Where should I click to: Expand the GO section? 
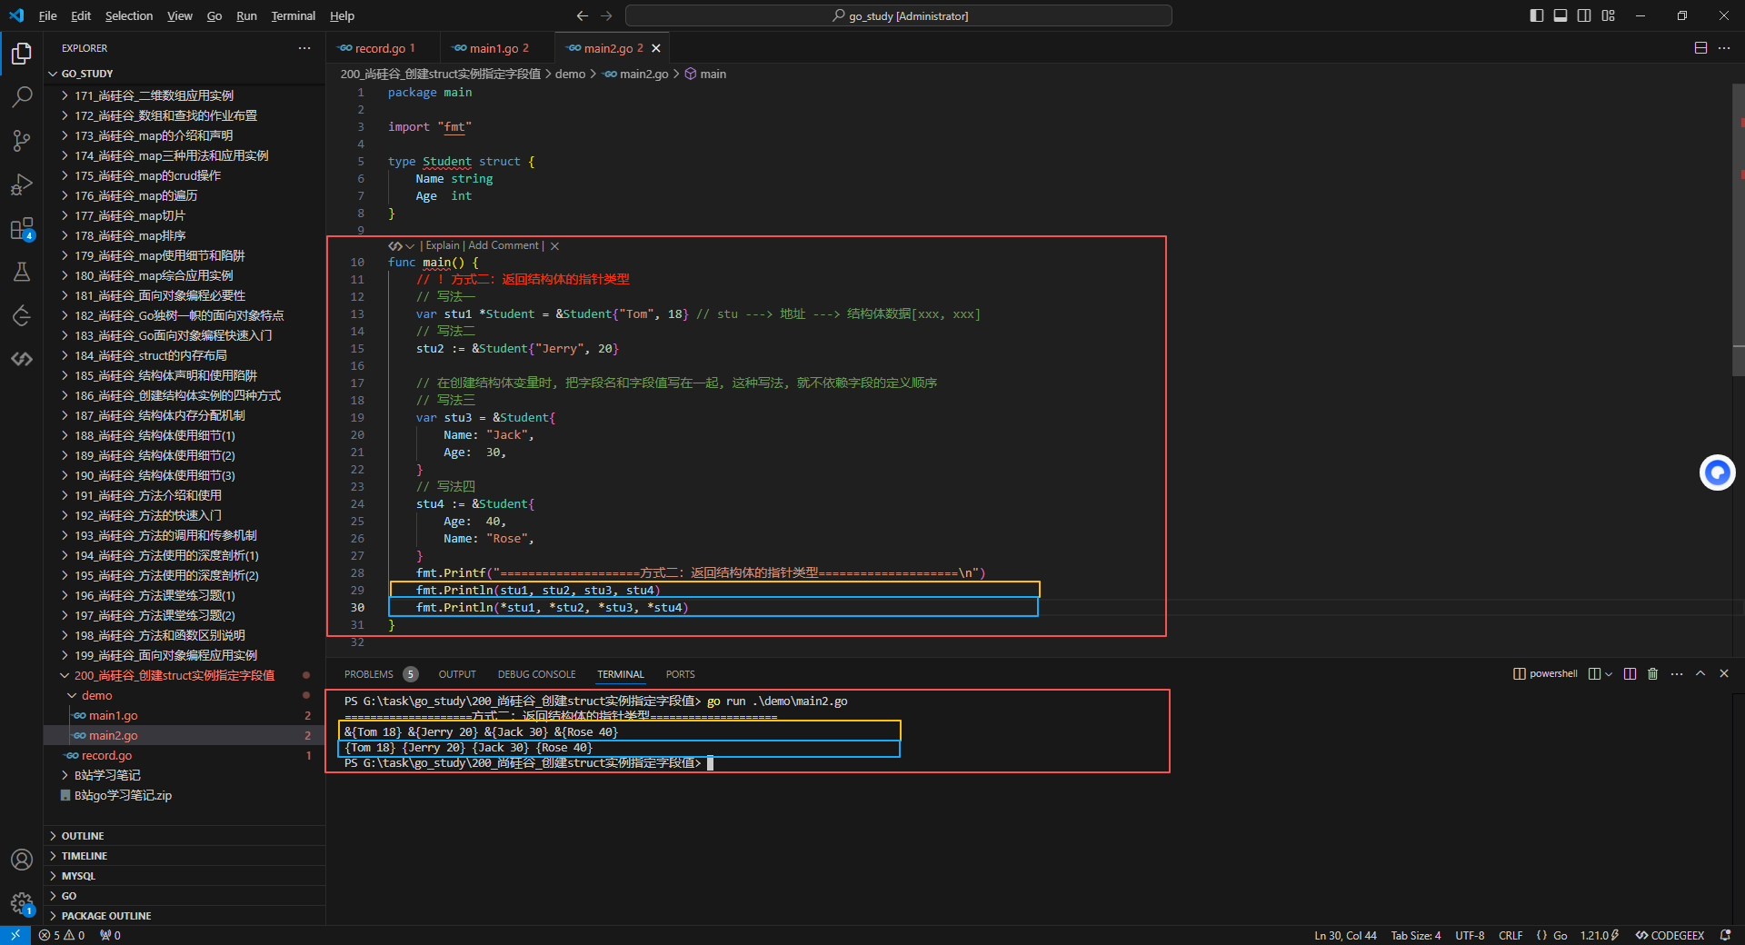[x=184, y=896]
